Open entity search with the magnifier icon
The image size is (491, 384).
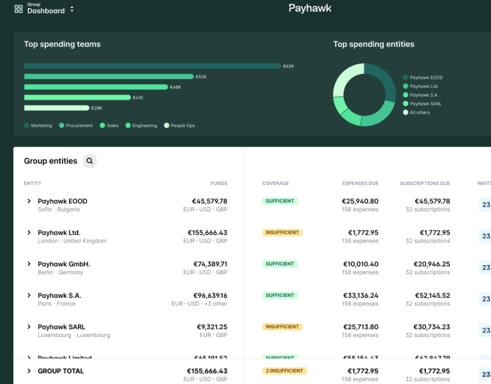[89, 161]
